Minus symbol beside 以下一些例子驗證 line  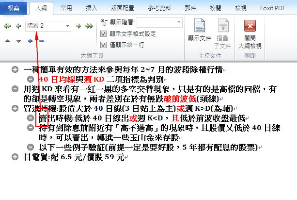click(31, 147)
